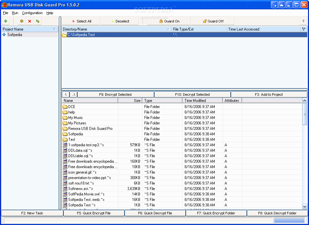Click the file list scroll down arrow
The height and width of the screenshot is (225, 309).
[305, 207]
